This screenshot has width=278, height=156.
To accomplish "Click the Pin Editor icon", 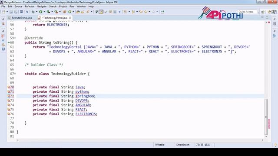I will [x=162, y=12].
